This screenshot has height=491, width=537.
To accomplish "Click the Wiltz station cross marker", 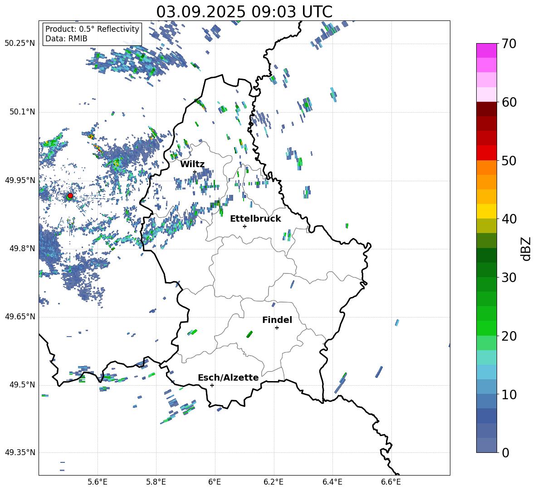I will (x=195, y=172).
